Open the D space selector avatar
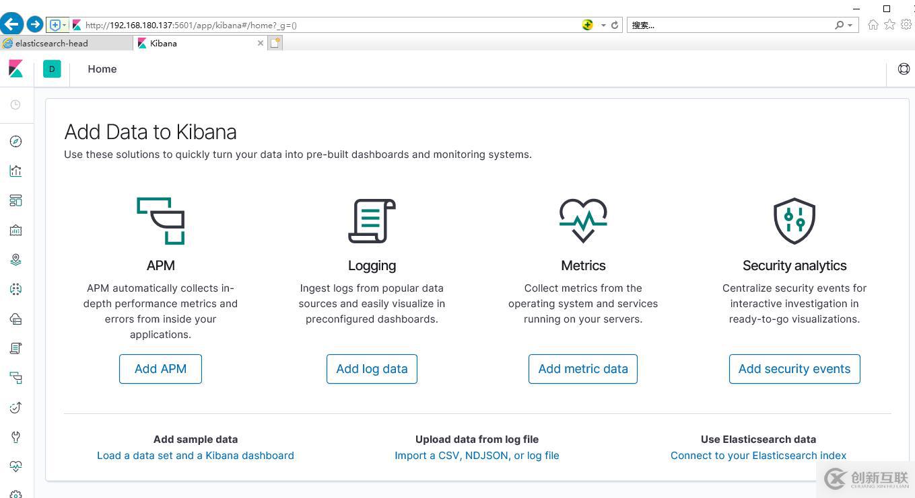 point(52,69)
